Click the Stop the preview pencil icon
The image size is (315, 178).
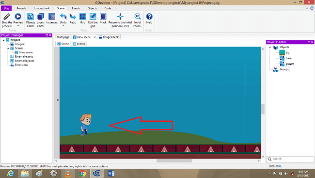(x=7, y=16)
